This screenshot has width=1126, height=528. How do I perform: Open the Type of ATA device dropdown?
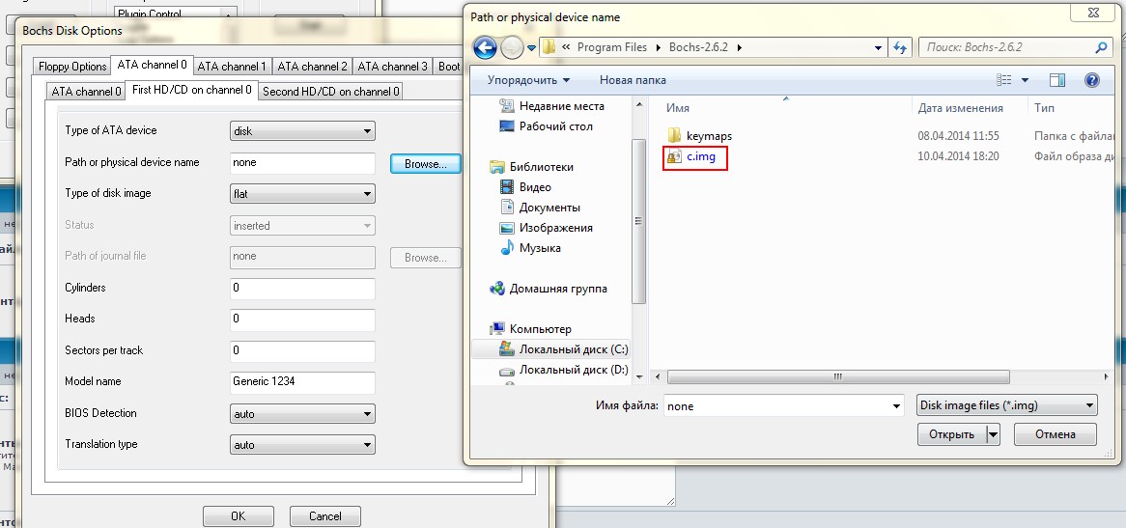point(302,131)
